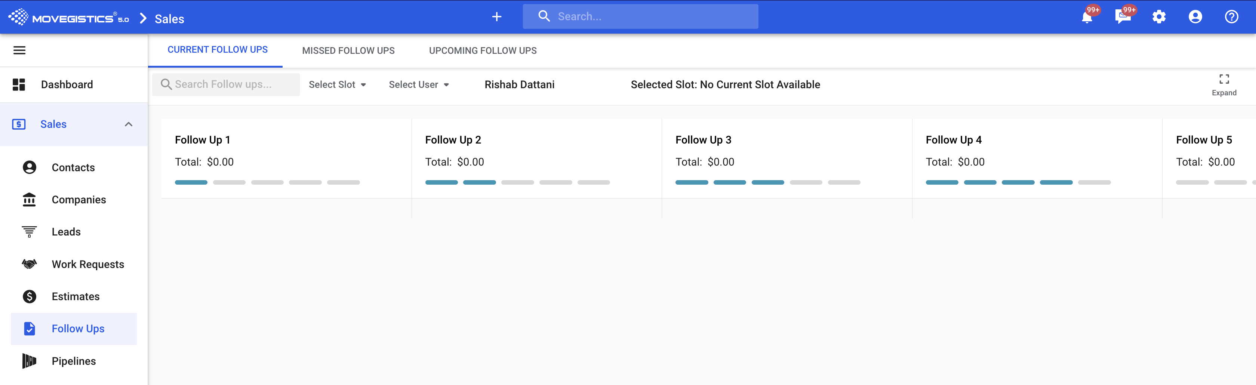The width and height of the screenshot is (1256, 385).
Task: Toggle the hamburger sidebar menu
Action: [19, 50]
